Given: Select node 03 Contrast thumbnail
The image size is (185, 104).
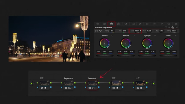Looking at the screenshot, I should [x=92, y=83].
